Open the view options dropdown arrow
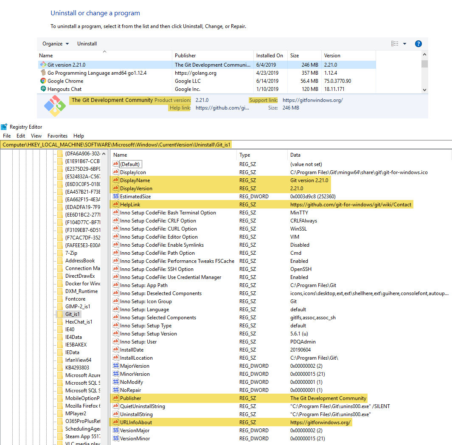 point(405,44)
